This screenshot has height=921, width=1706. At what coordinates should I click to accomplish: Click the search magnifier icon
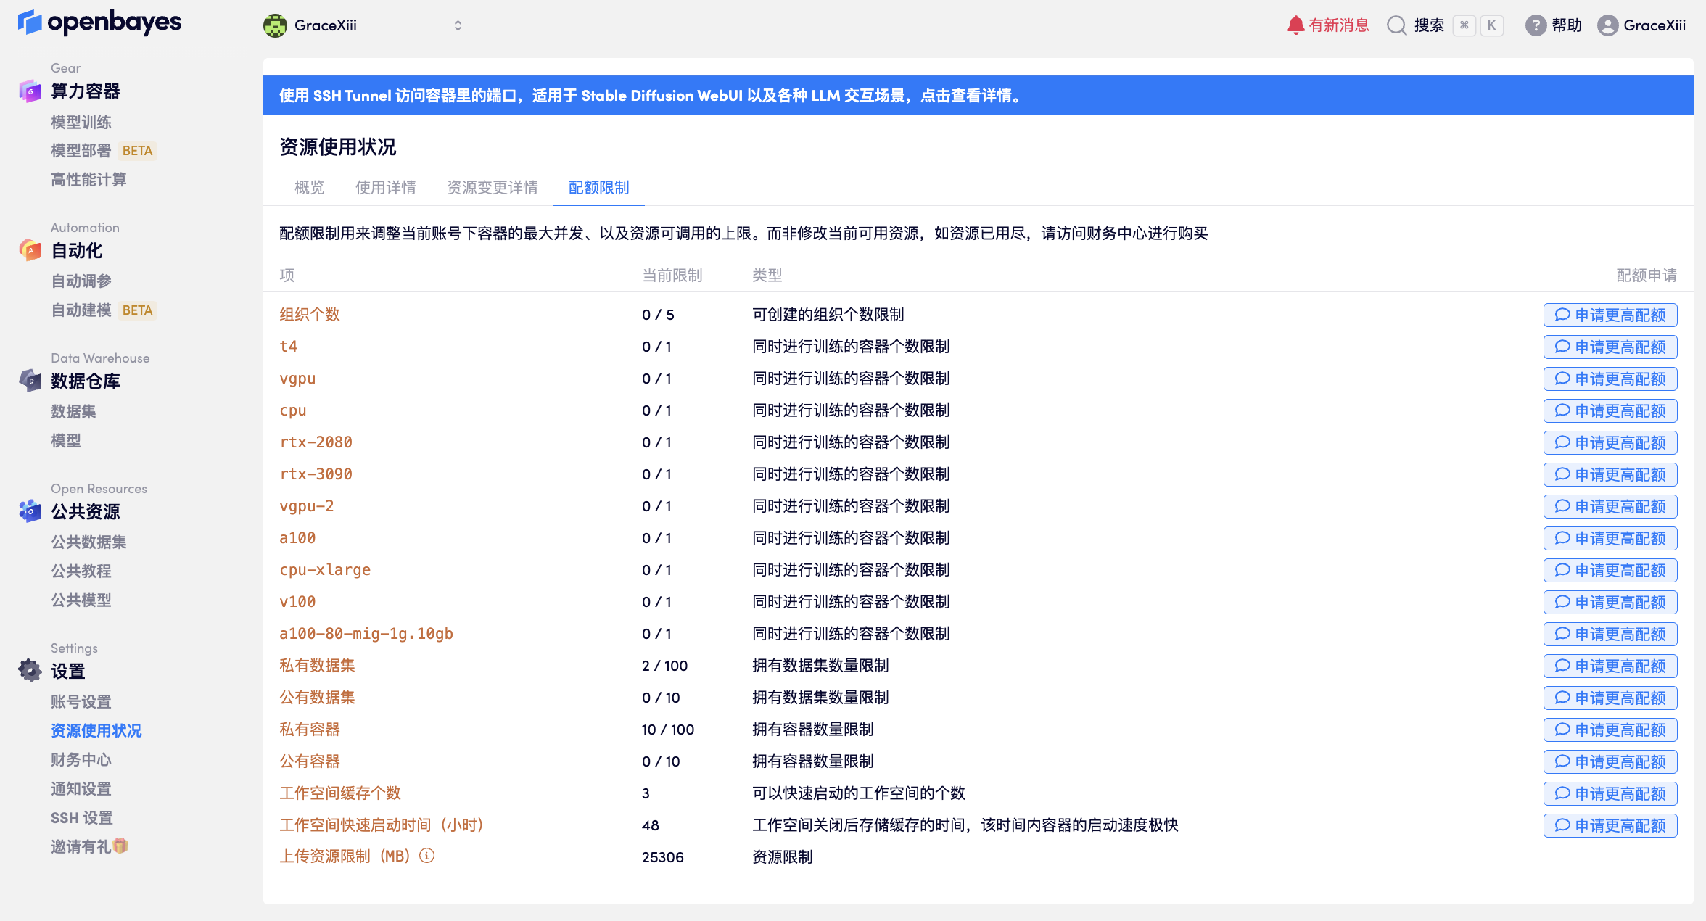pyautogui.click(x=1396, y=25)
